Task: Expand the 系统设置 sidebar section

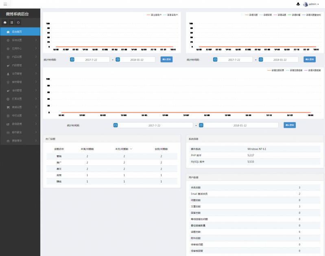Action: point(20,40)
